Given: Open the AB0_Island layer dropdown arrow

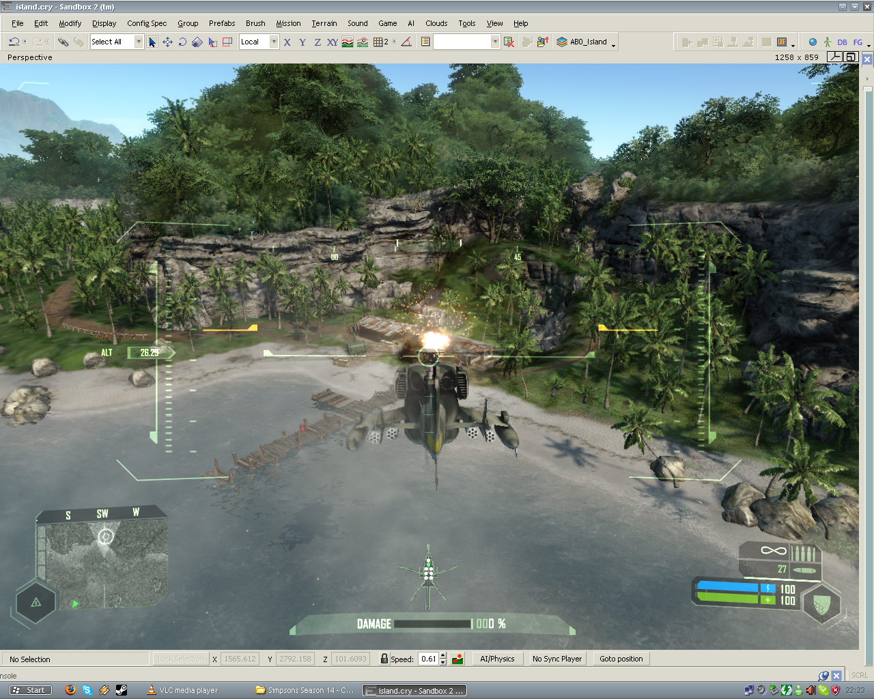Looking at the screenshot, I should coord(613,45).
